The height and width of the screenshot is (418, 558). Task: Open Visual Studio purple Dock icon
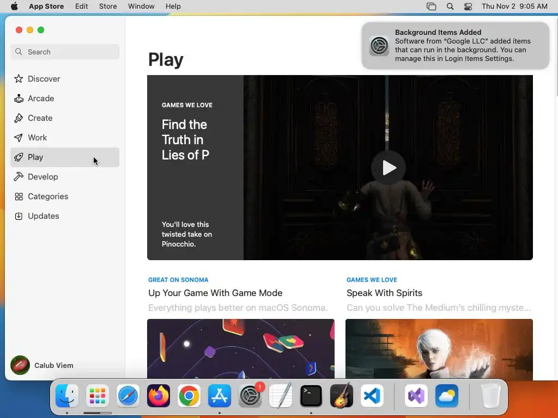tap(416, 396)
